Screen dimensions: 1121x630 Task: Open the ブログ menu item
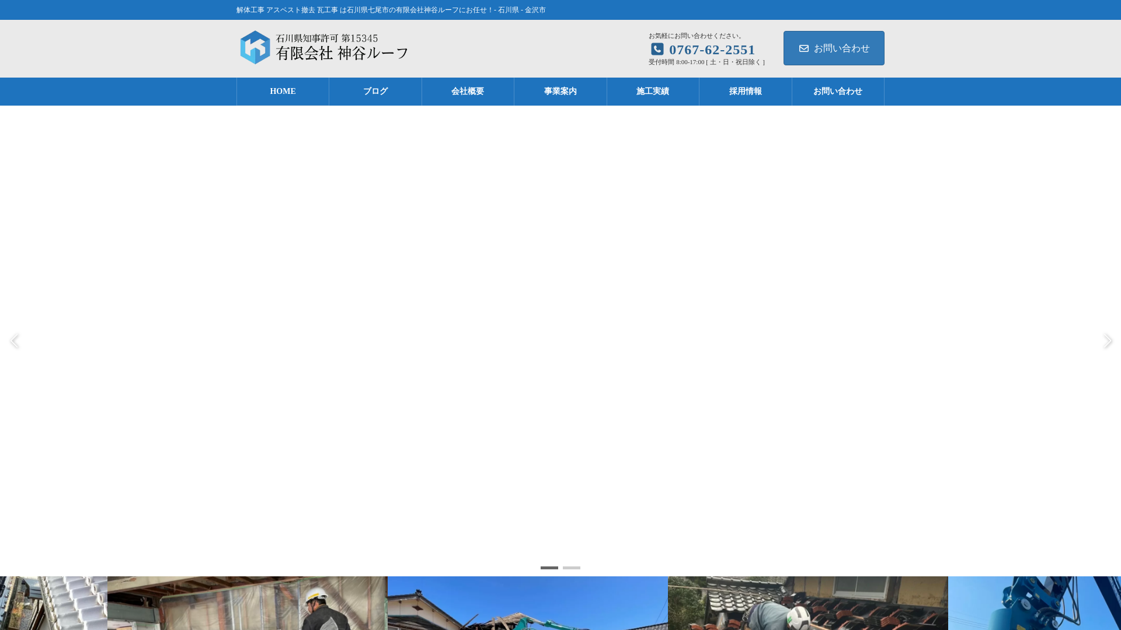point(375,91)
